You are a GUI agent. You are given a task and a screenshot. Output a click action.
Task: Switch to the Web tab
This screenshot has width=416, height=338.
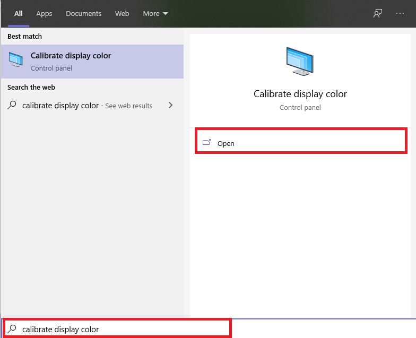(x=122, y=14)
